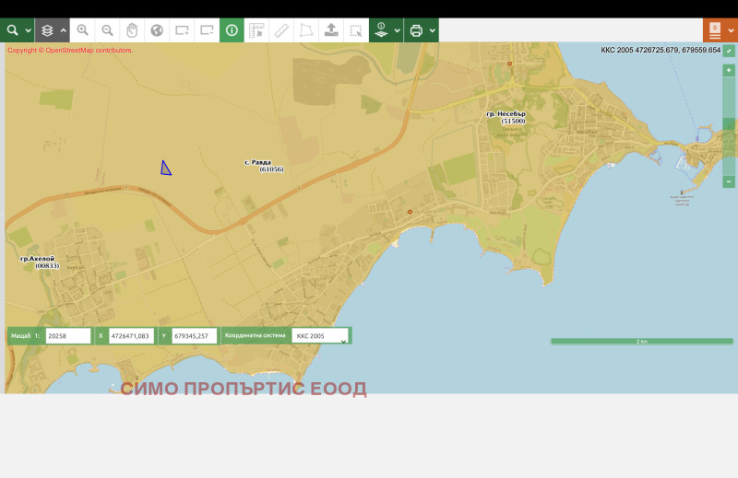Open the KKC 2005 coordinate system dropdown
This screenshot has width=738, height=478.
point(320,336)
